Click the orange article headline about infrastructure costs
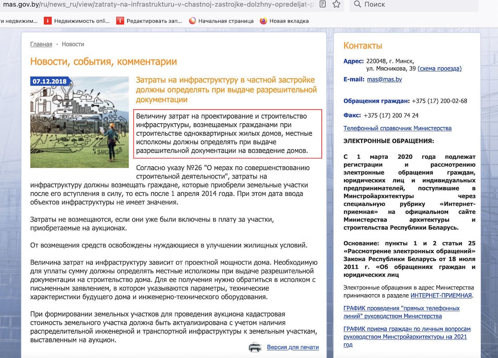This screenshot has height=358, width=498. (x=225, y=89)
